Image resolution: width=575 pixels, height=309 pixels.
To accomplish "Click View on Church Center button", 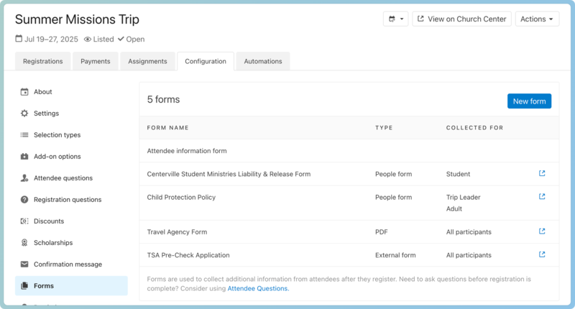I will click(x=461, y=19).
